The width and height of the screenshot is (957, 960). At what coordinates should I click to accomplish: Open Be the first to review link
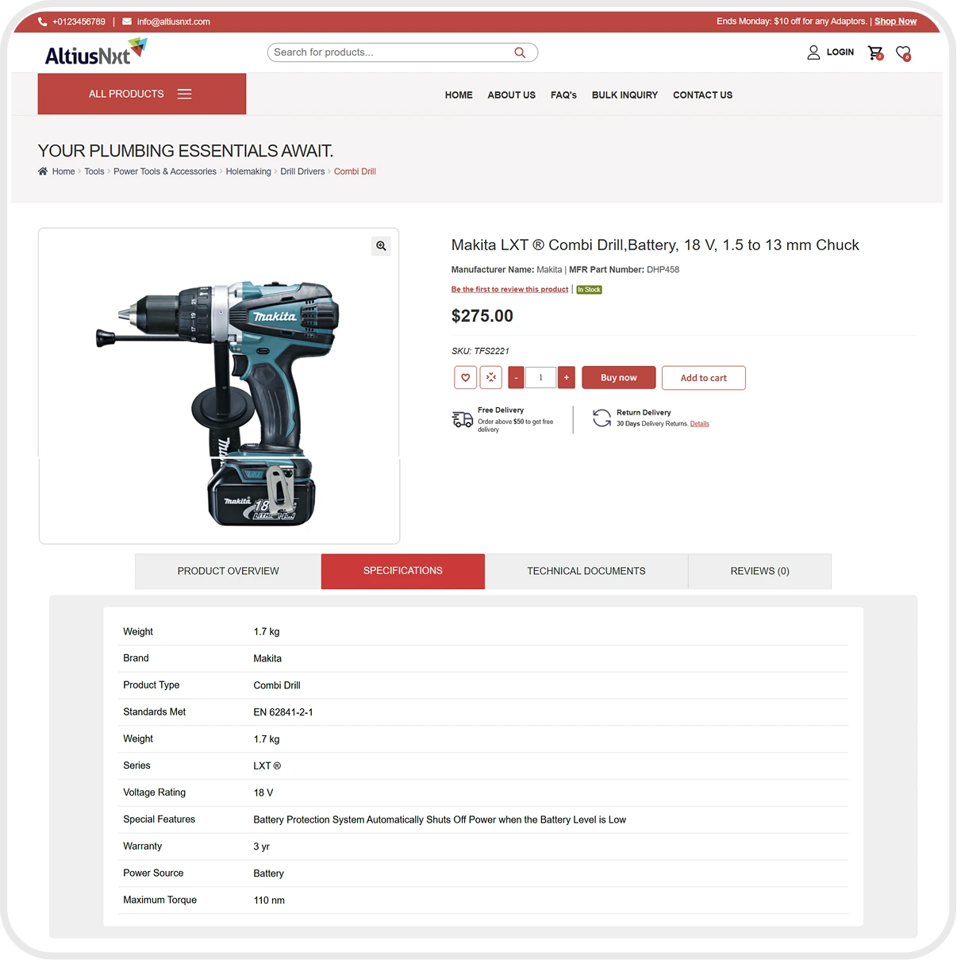(509, 289)
